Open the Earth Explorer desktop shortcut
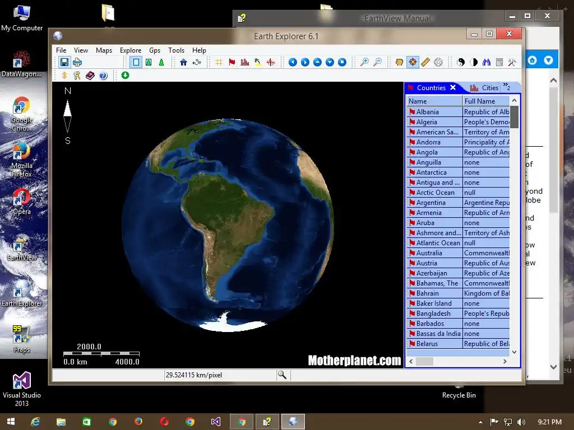This screenshot has height=430, width=574. click(22, 293)
